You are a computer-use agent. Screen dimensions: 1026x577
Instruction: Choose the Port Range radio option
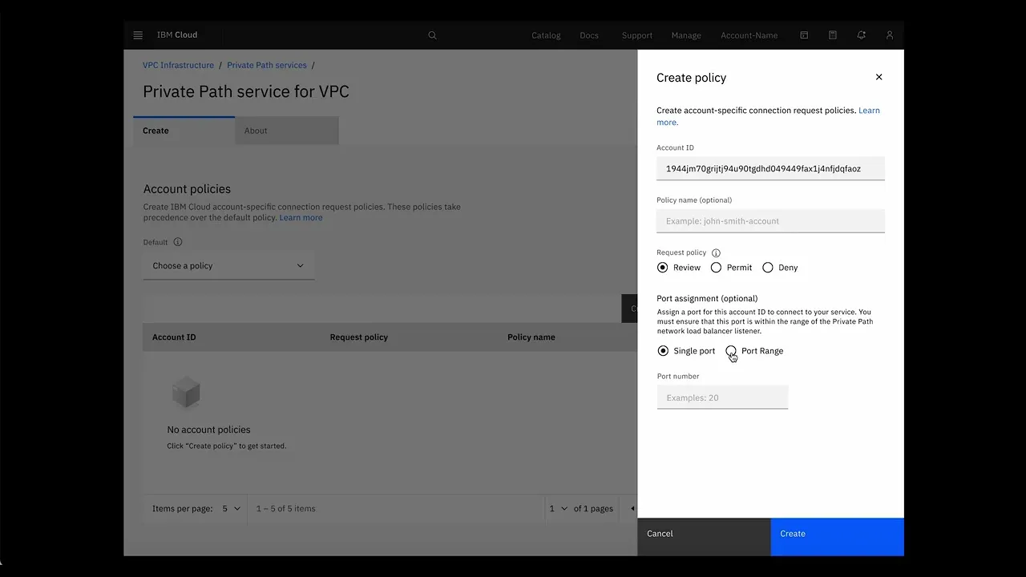(731, 351)
